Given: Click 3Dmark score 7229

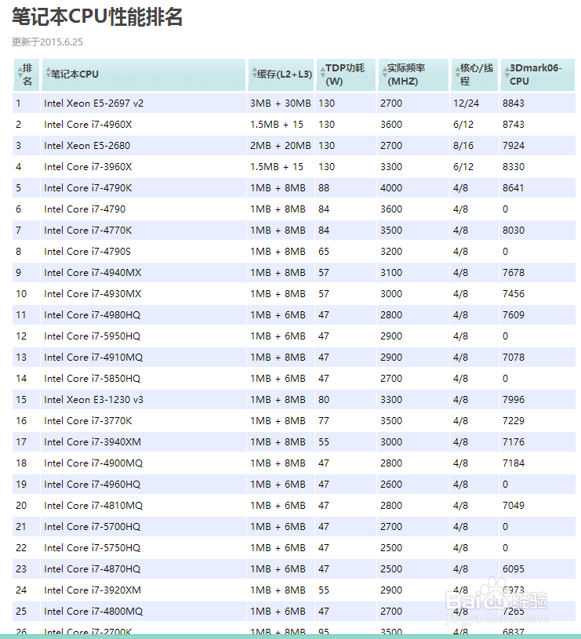Looking at the screenshot, I should pyautogui.click(x=514, y=421).
